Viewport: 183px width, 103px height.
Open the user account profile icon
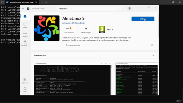tap(130, 8)
